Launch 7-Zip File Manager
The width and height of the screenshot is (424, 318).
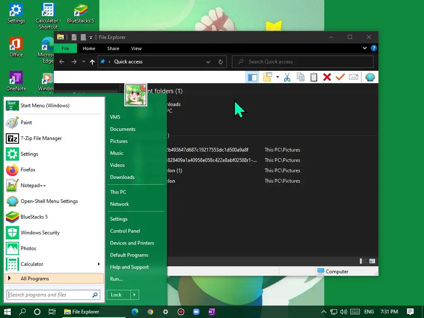click(x=54, y=138)
